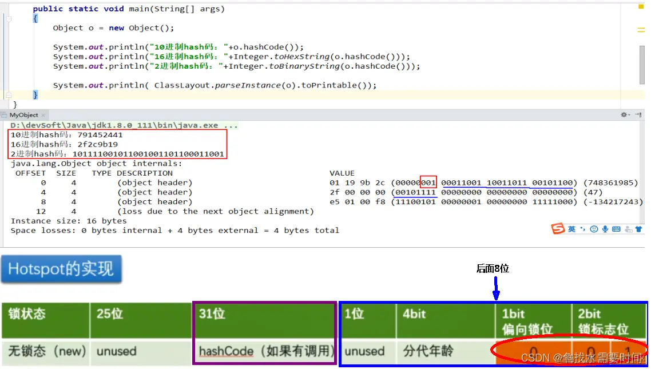
Task: Click the Sogou input method logo
Action: coord(558,229)
